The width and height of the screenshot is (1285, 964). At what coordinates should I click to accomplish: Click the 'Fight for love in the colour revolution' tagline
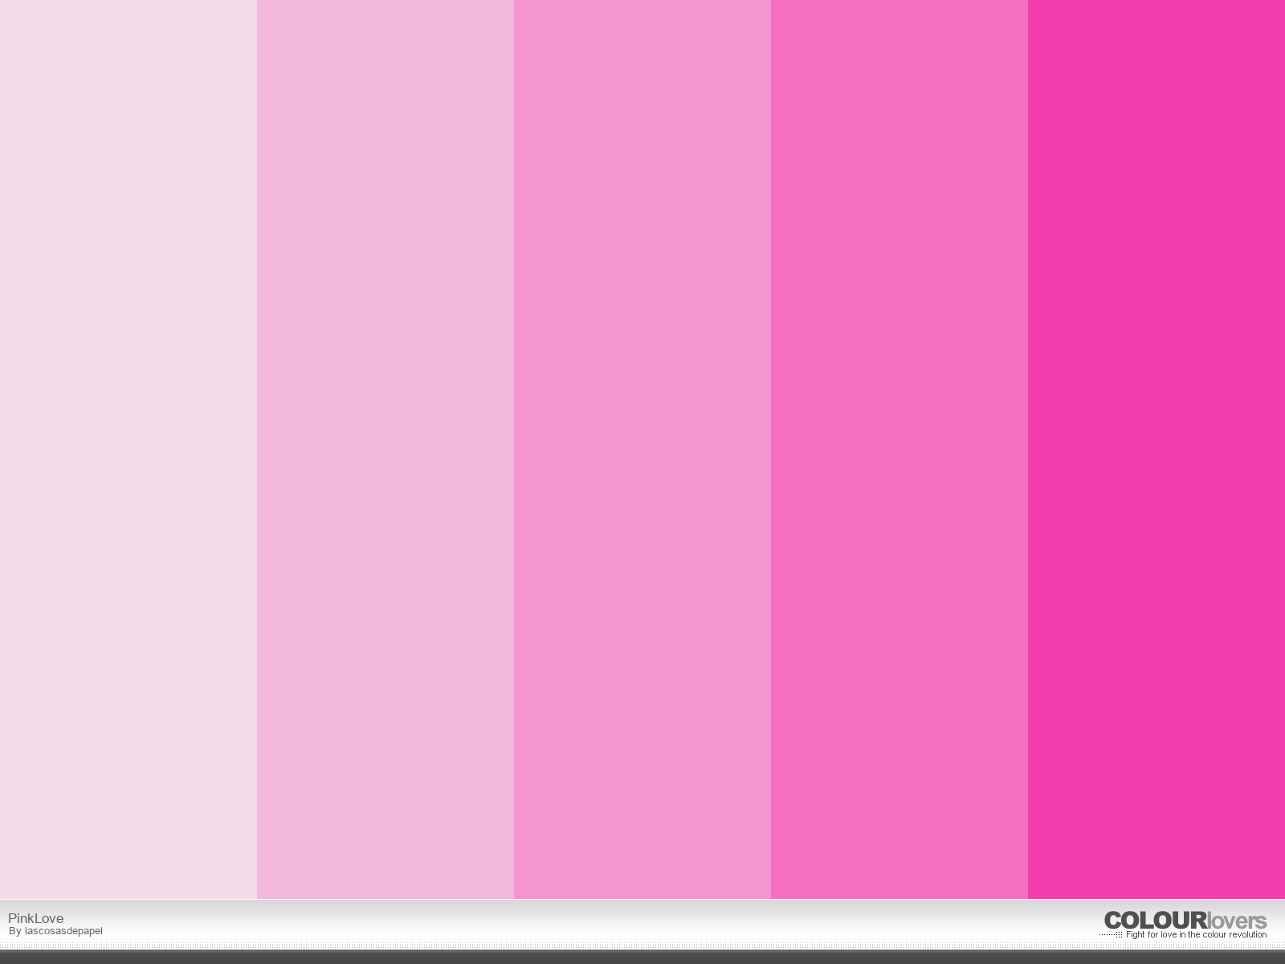[1196, 934]
